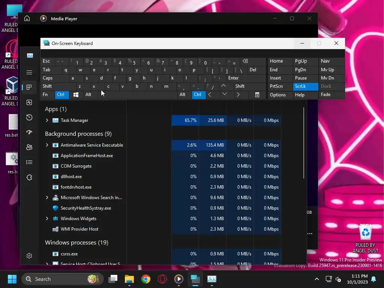Click the left arrow key on the On-Screen Keyboard
384x288 pixels.
[x=210, y=95]
